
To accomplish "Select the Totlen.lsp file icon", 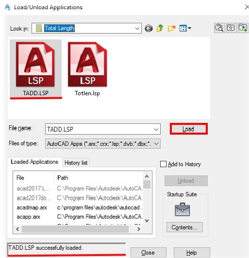I will [x=87, y=69].
